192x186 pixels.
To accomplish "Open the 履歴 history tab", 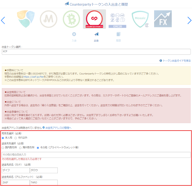I will (118, 37).
